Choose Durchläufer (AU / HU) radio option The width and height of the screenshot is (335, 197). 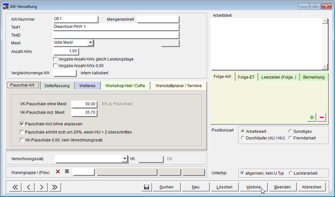tap(243, 138)
